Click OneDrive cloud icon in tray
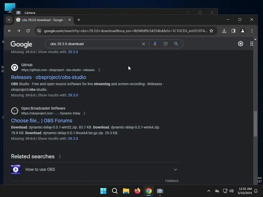 pyautogui.click(x=217, y=191)
